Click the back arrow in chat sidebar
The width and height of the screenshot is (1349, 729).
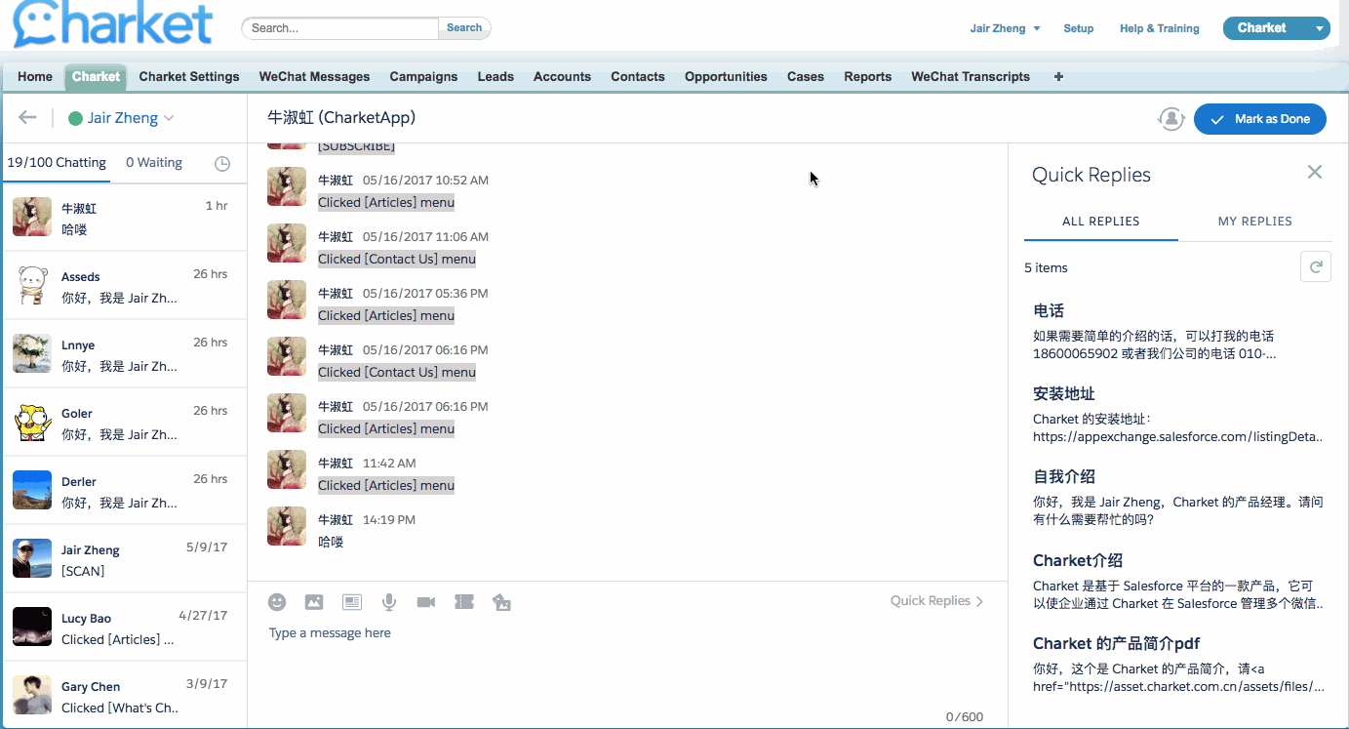pyautogui.click(x=27, y=118)
